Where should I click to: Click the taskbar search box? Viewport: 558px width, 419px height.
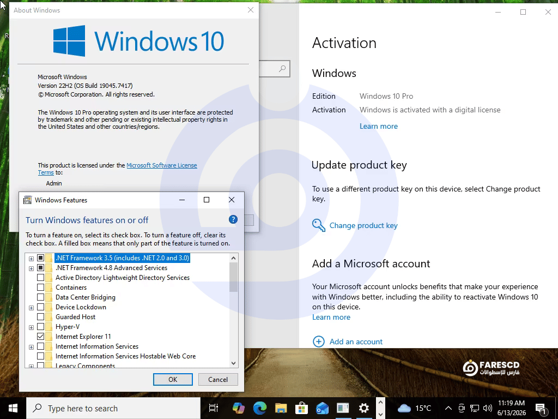113,408
